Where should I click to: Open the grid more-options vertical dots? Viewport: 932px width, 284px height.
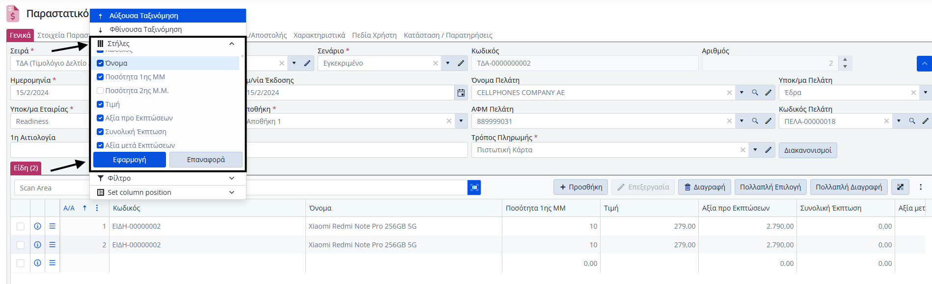coord(921,187)
